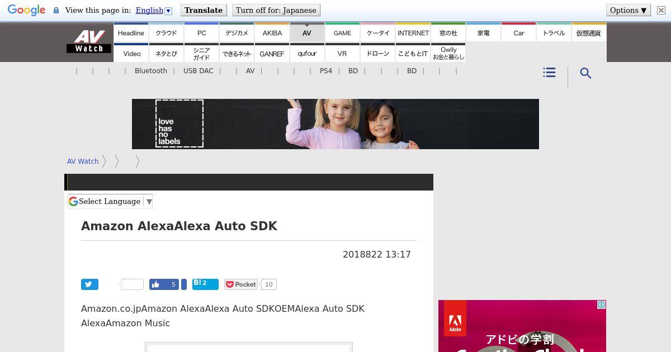This screenshot has width=671, height=352.
Task: Open the site search magnifier icon
Action: pyautogui.click(x=585, y=73)
